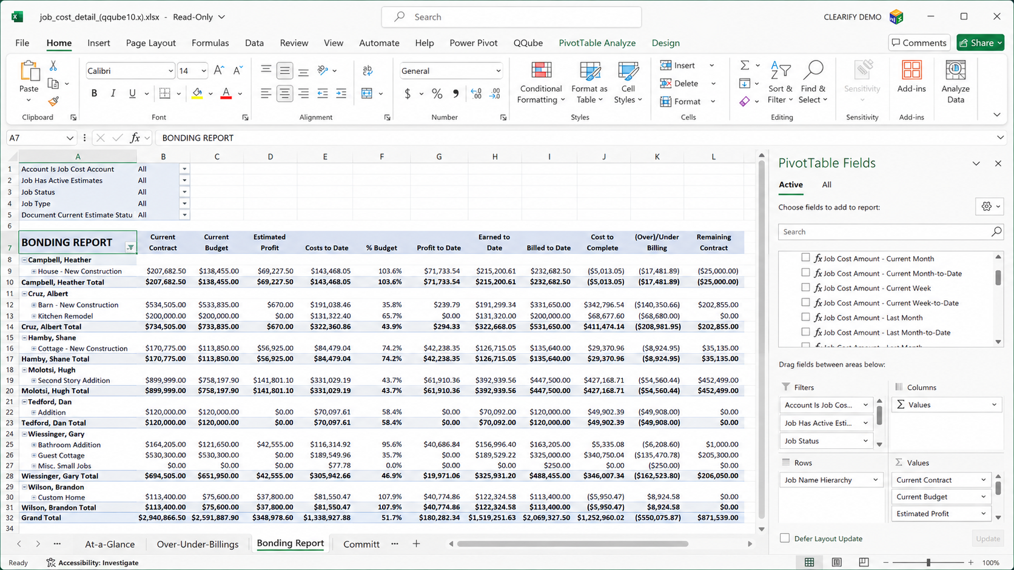Open Find & Select
Screen dimensions: 1014x570
813,83
